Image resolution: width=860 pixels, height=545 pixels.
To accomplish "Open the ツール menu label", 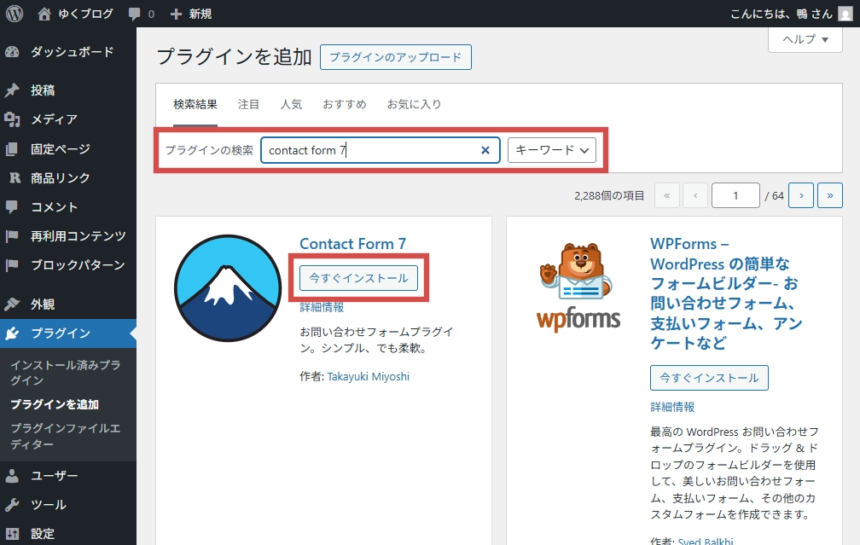I will pos(49,504).
